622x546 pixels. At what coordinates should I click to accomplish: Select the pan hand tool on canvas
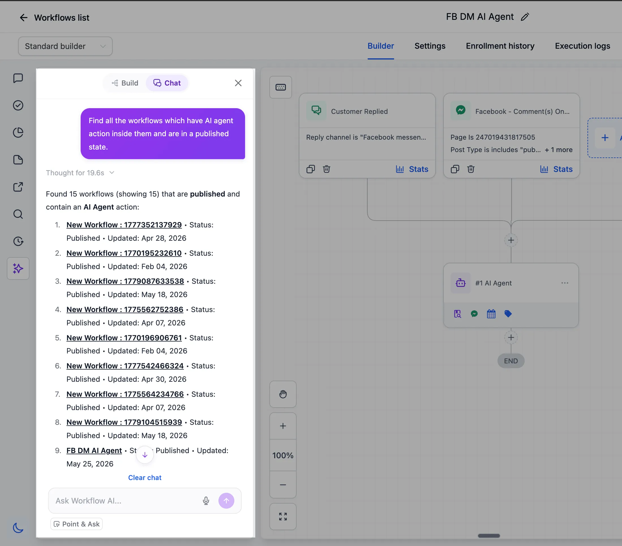pos(283,394)
